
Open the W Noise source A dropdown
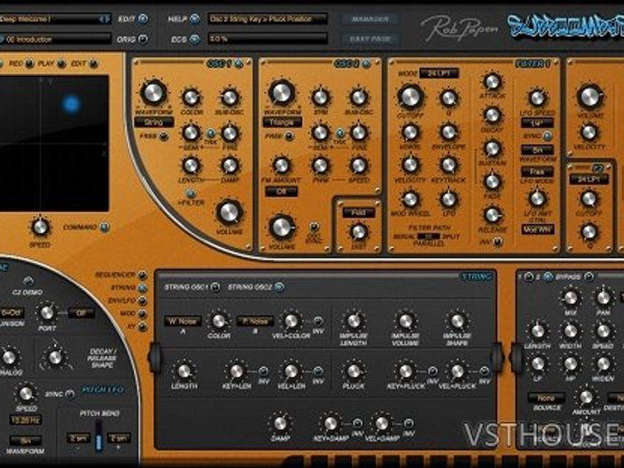183,321
